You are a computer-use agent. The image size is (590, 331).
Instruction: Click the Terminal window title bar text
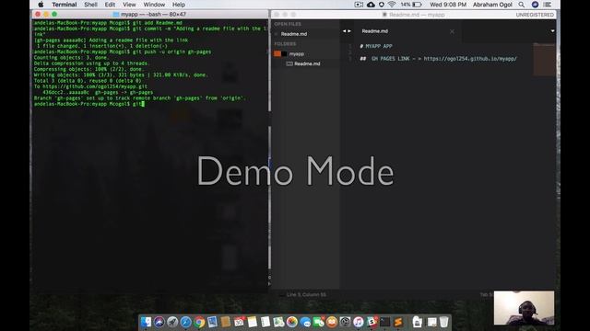coord(154,15)
